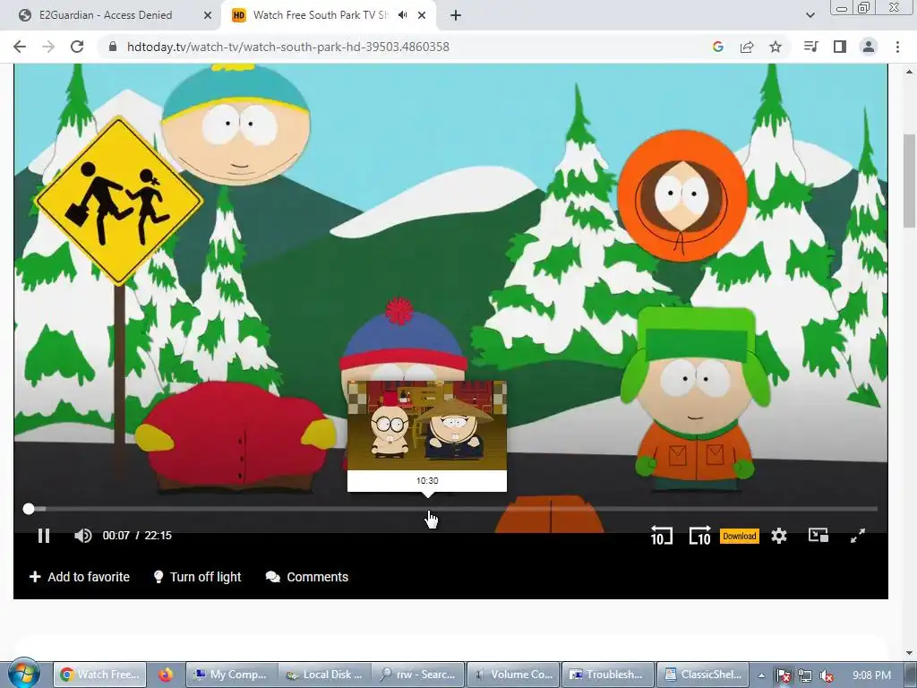Toggle the browser side panel
Image resolution: width=917 pixels, height=688 pixels.
click(840, 47)
